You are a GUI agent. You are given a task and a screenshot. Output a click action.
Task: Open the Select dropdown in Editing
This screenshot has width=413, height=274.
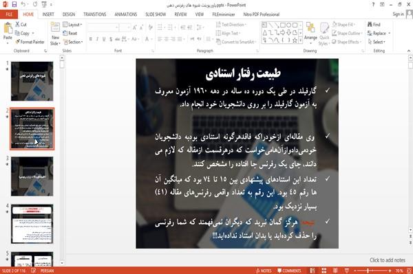tap(377, 42)
